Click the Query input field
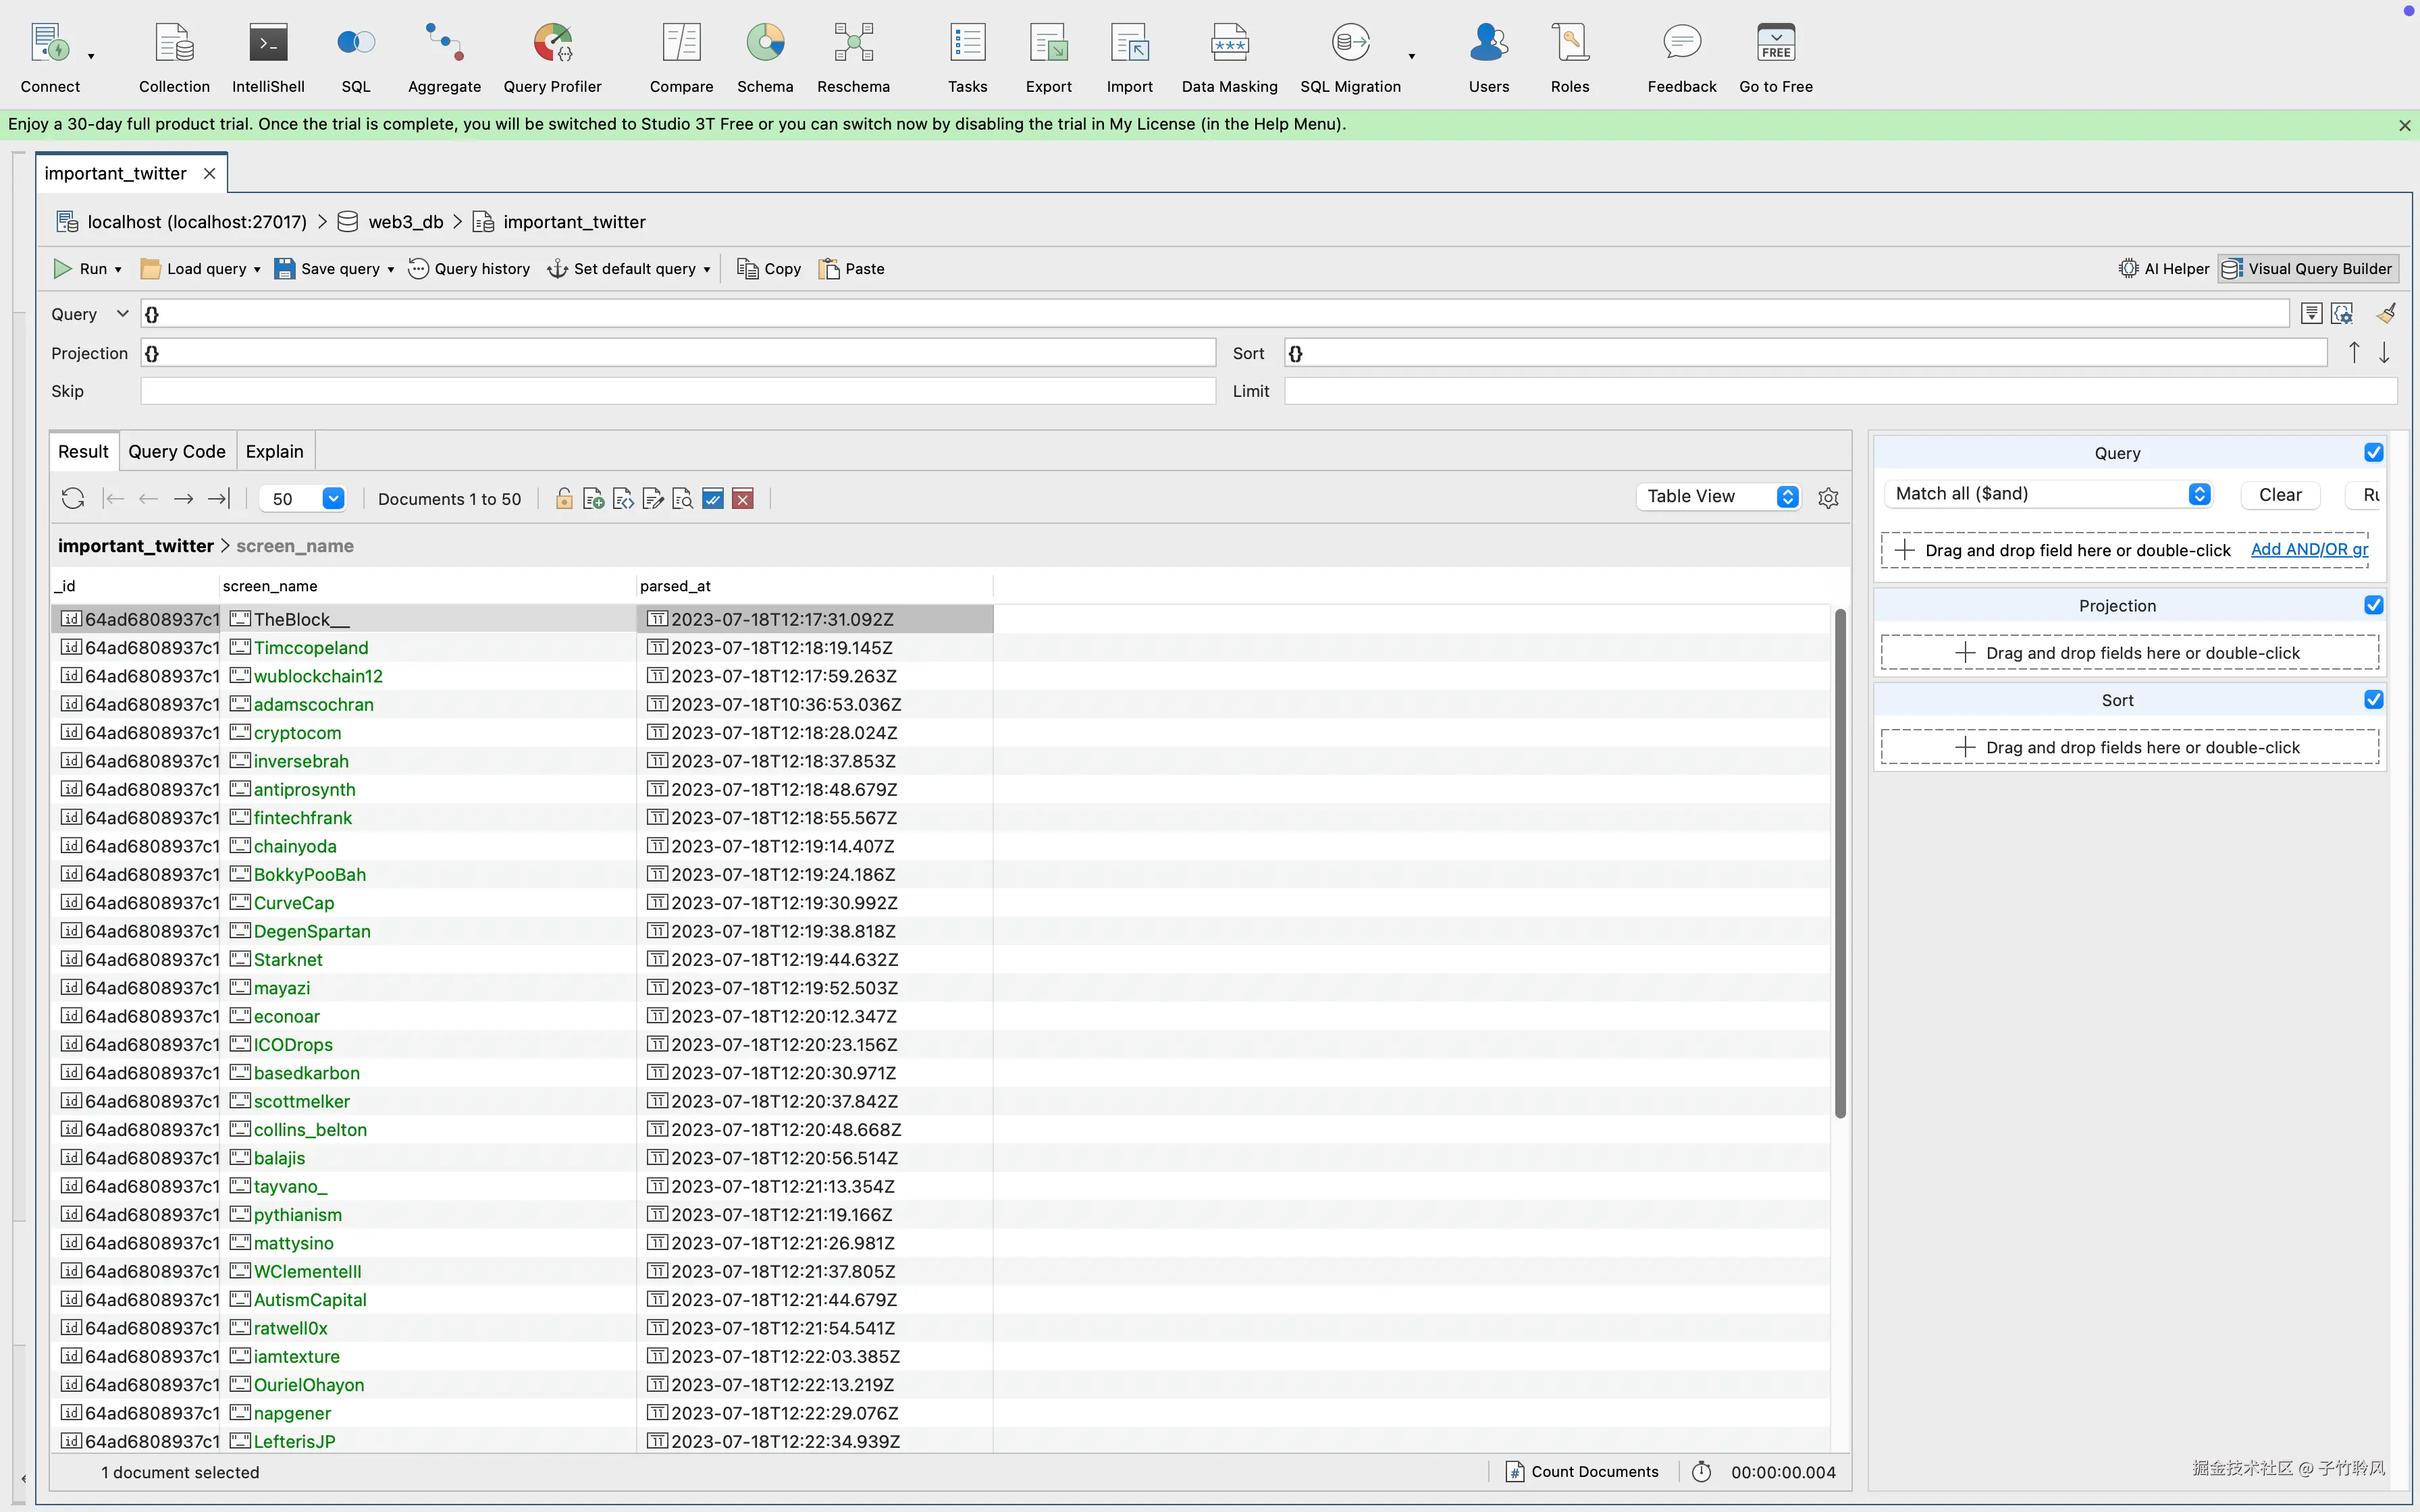 [x=1215, y=314]
